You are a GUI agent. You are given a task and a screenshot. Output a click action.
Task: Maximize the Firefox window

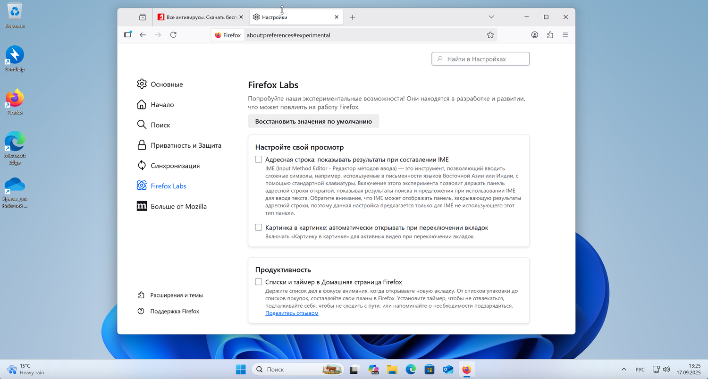(546, 17)
